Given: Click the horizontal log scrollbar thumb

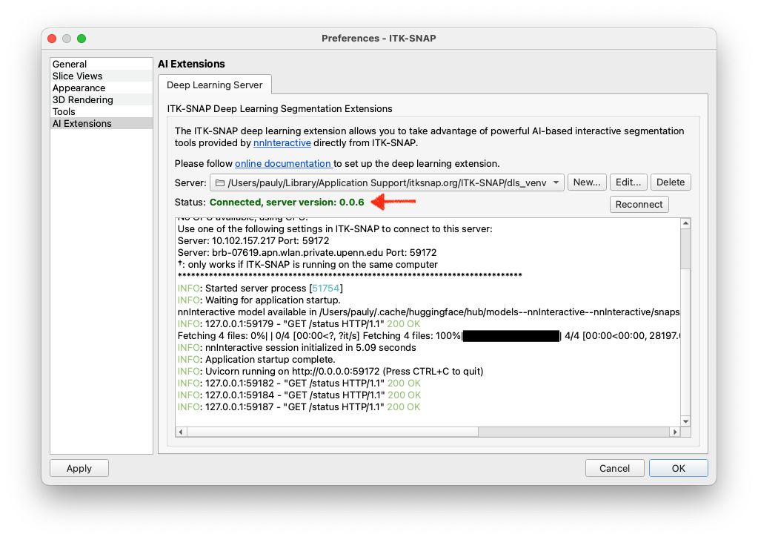Looking at the screenshot, I should point(332,432).
